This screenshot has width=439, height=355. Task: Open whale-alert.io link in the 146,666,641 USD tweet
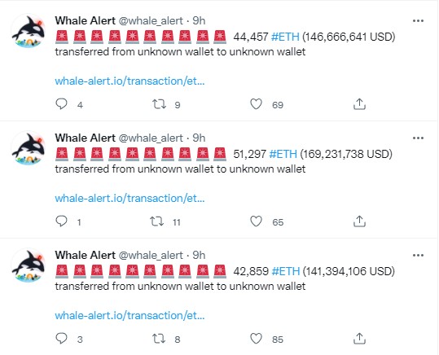(130, 81)
